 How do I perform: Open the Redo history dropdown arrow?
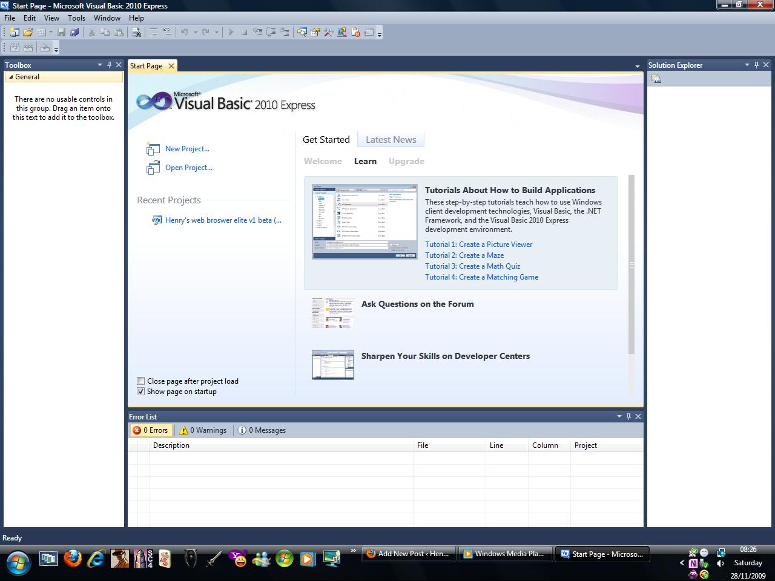coord(216,33)
